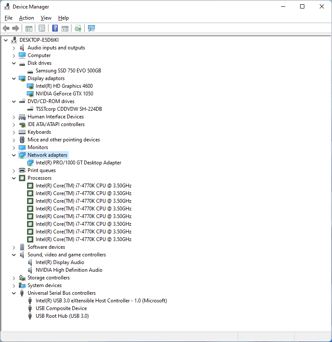Click the Help question mark toolbar icon
This screenshot has width=332, height=342.
[55, 29]
